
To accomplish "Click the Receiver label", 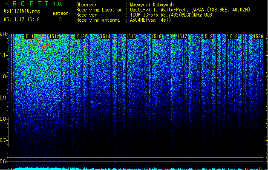I will click(86, 15).
